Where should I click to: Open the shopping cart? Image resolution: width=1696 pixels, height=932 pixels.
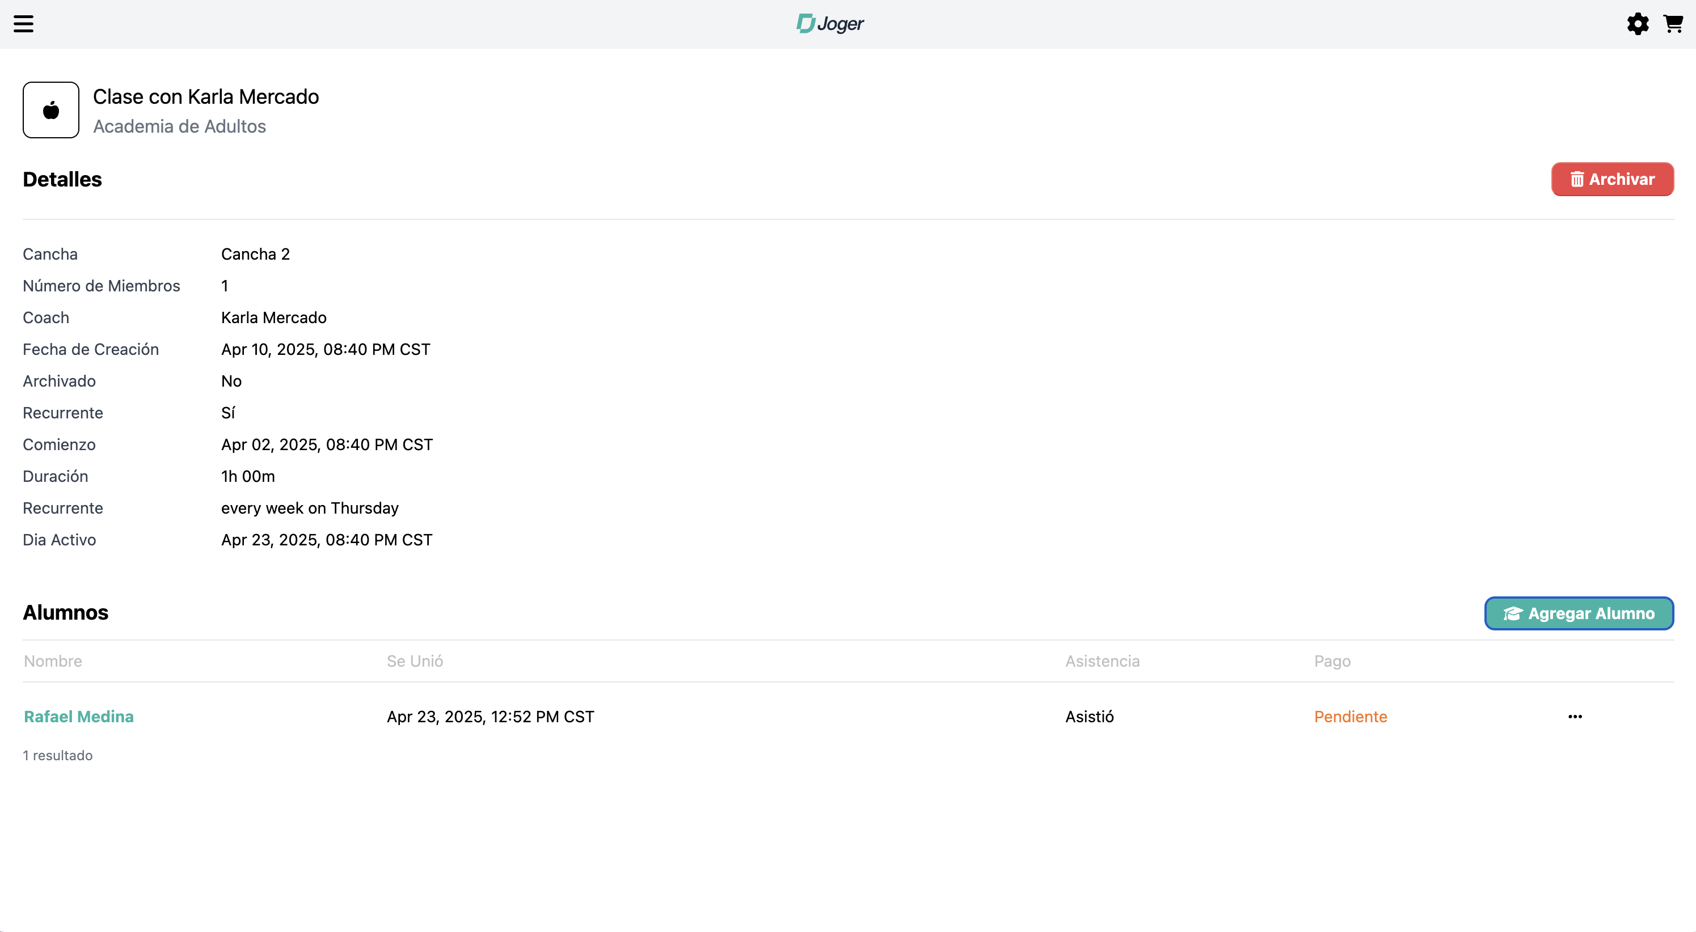1673,24
